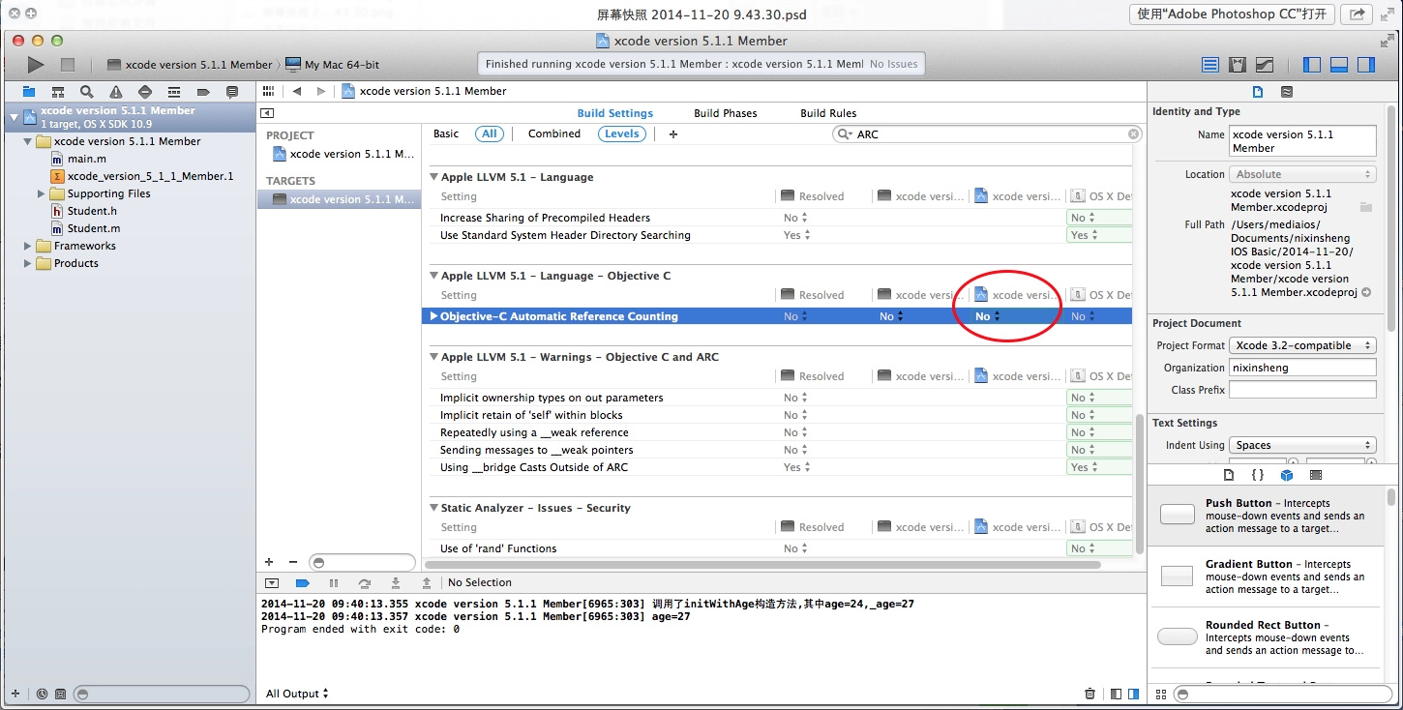Click the Organization text field
1403x710 pixels.
[x=1302, y=368]
